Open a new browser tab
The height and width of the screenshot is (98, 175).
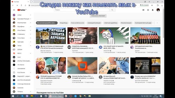(x=33, y=2)
